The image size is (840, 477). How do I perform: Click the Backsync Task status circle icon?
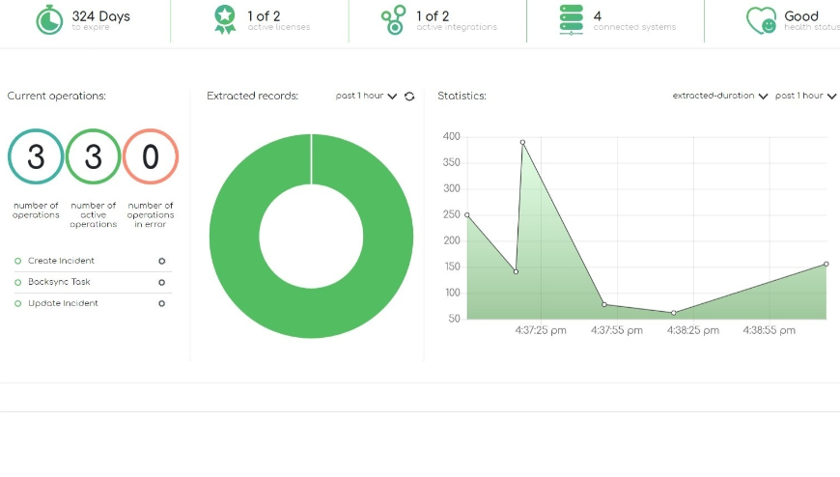(x=17, y=283)
